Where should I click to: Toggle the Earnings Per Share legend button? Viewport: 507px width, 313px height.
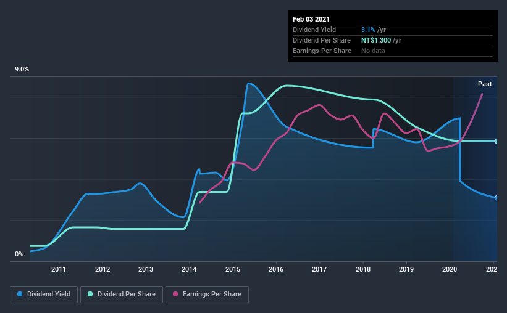207,295
